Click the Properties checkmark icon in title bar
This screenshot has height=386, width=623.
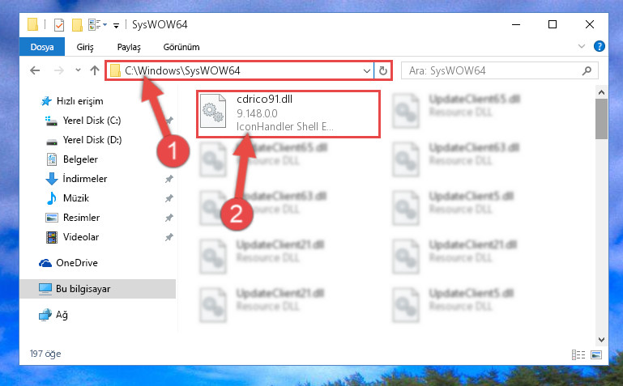click(59, 25)
